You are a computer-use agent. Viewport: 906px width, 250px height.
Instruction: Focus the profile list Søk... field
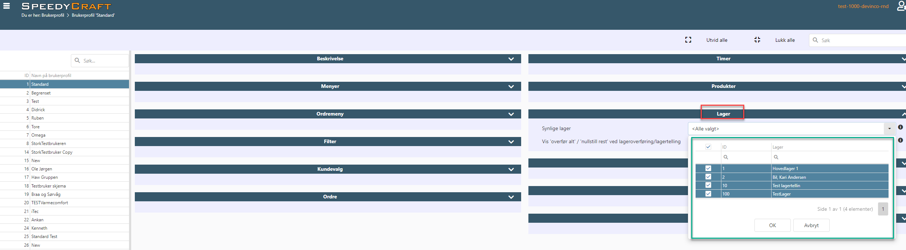100,61
